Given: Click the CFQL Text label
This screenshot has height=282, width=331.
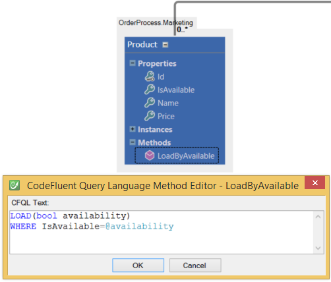Looking at the screenshot, I should pos(30,202).
